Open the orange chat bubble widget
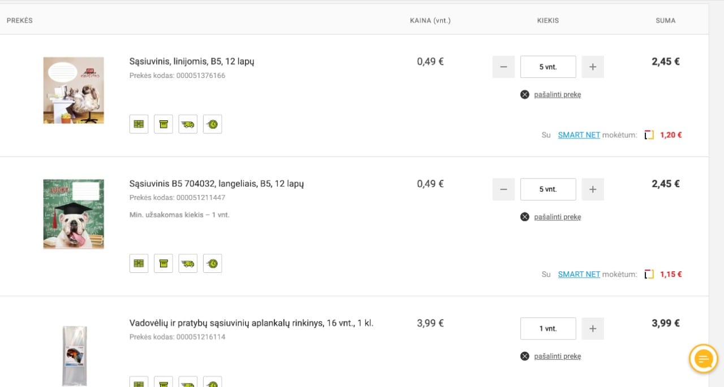The height and width of the screenshot is (387, 724). coord(704,359)
